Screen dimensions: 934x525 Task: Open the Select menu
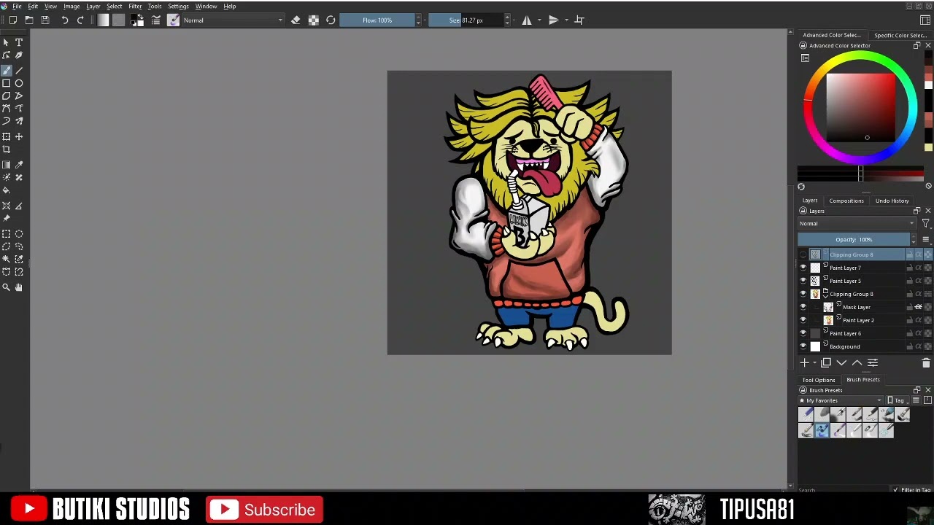115,6
